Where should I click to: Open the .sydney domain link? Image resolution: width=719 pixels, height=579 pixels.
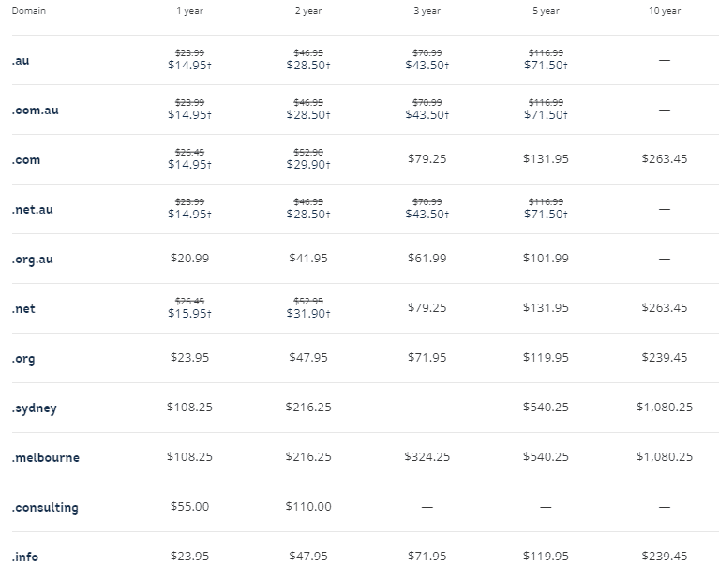point(35,408)
